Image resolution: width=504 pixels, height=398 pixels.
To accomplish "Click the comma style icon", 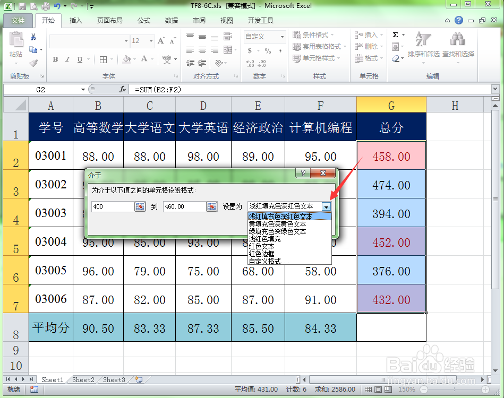I will click(280, 51).
